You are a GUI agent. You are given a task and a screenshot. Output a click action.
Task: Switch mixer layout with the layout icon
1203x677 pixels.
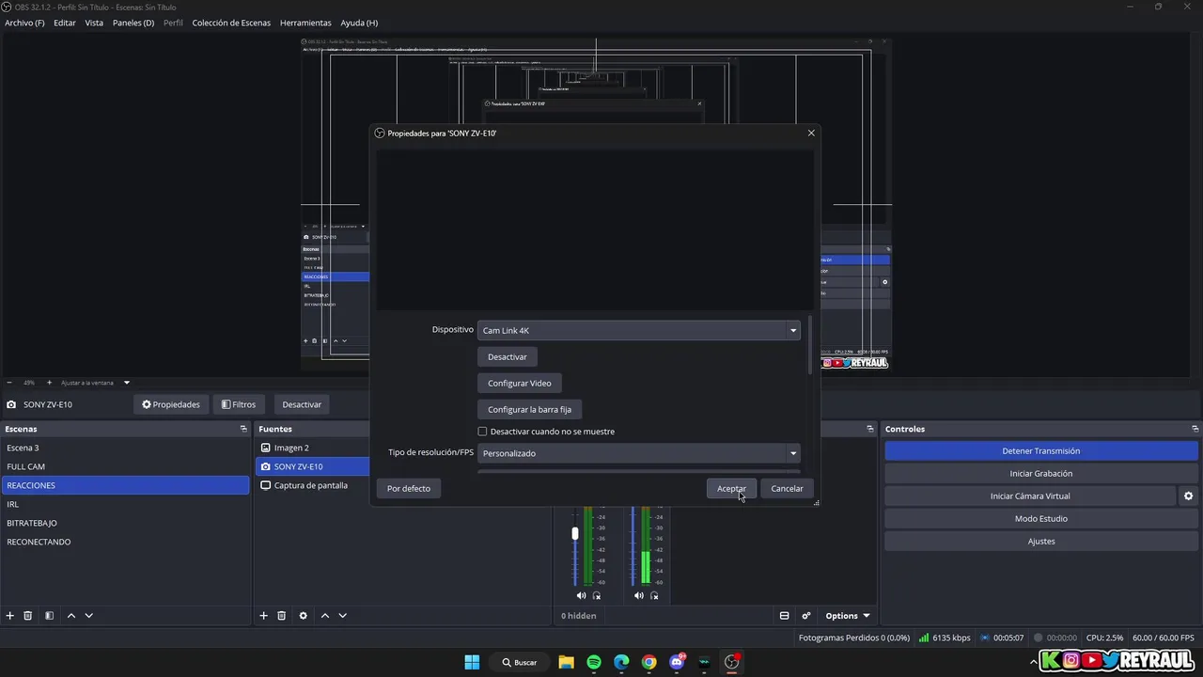(x=784, y=616)
